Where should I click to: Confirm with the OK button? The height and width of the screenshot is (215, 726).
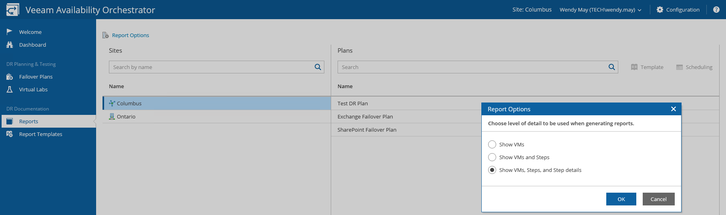pos(621,199)
